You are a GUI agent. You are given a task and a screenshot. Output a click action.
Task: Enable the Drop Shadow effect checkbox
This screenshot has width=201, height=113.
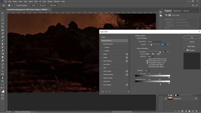pos(102,85)
